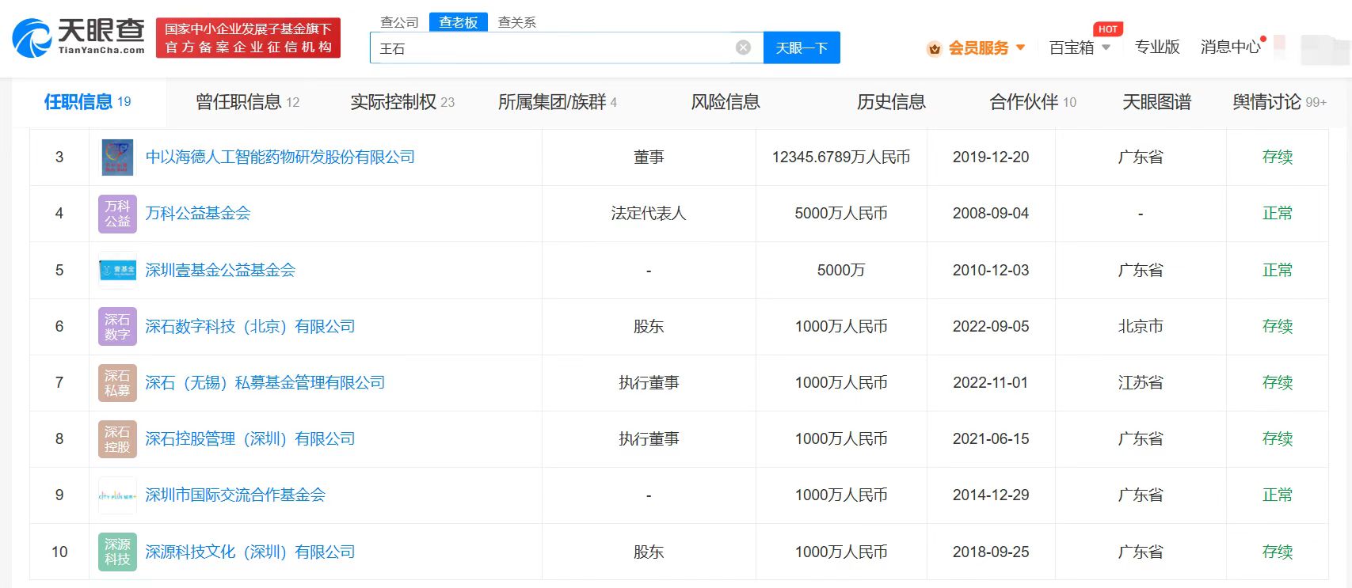Click the 深石数字 company logo icon
Image resolution: width=1352 pixels, height=588 pixels.
pyautogui.click(x=117, y=326)
